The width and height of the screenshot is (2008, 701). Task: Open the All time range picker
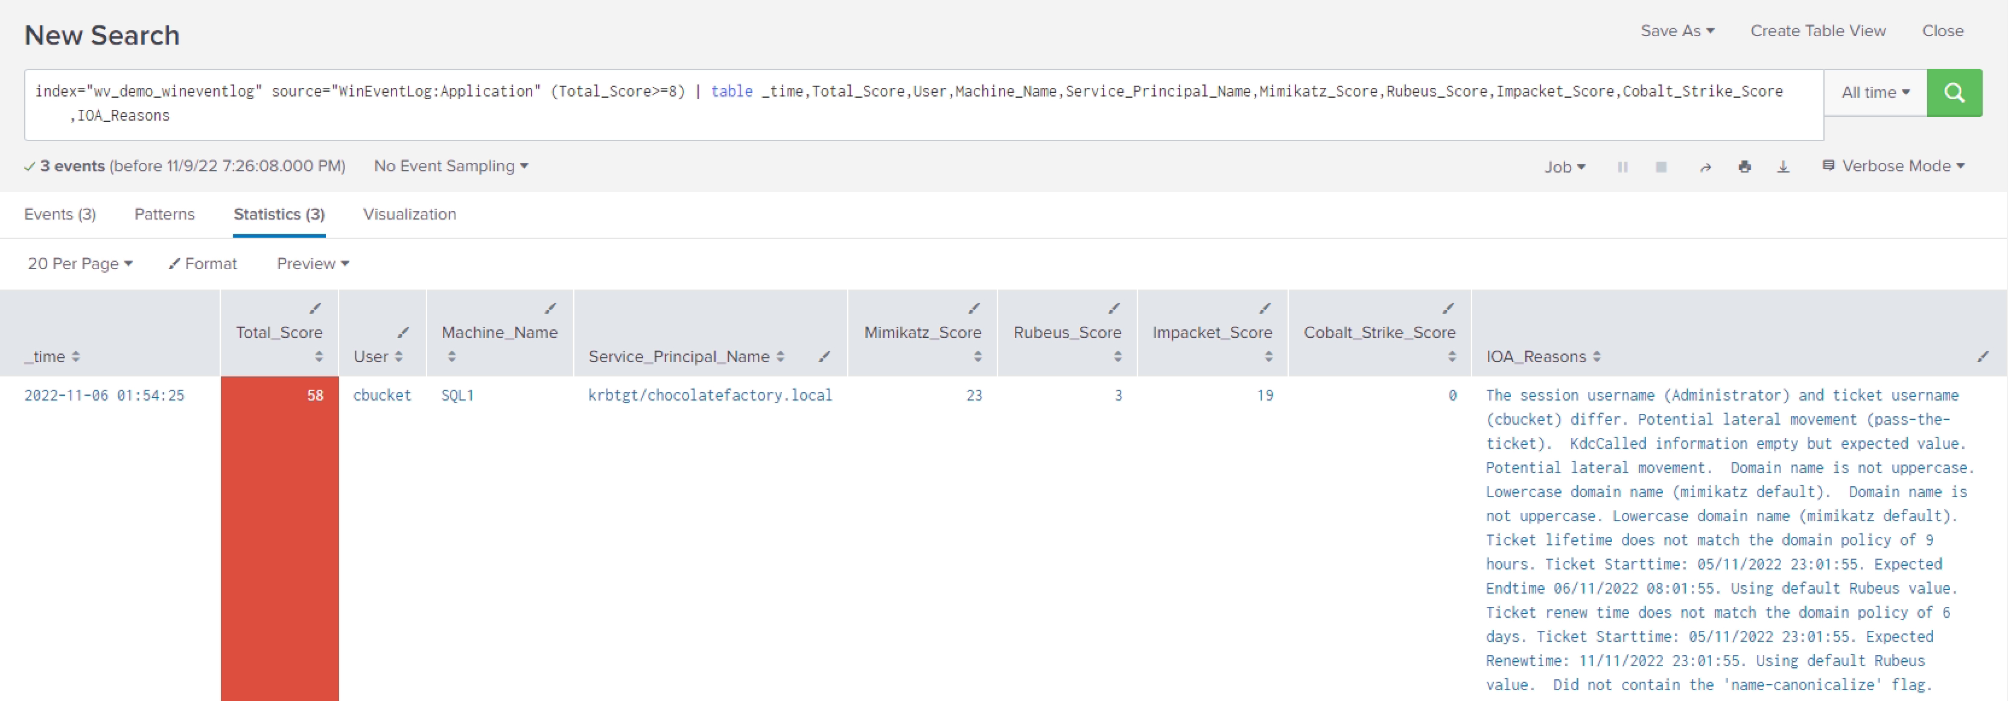(x=1875, y=93)
